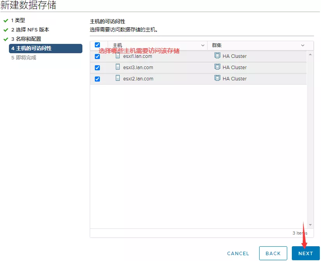The height and width of the screenshot is (261, 321).
Task: Uncheck the esxi3.lan.com host checkbox
Action: pos(97,68)
